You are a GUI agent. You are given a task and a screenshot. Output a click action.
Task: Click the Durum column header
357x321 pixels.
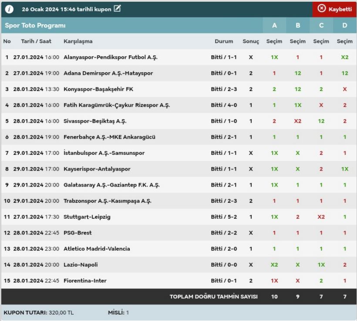click(x=224, y=41)
